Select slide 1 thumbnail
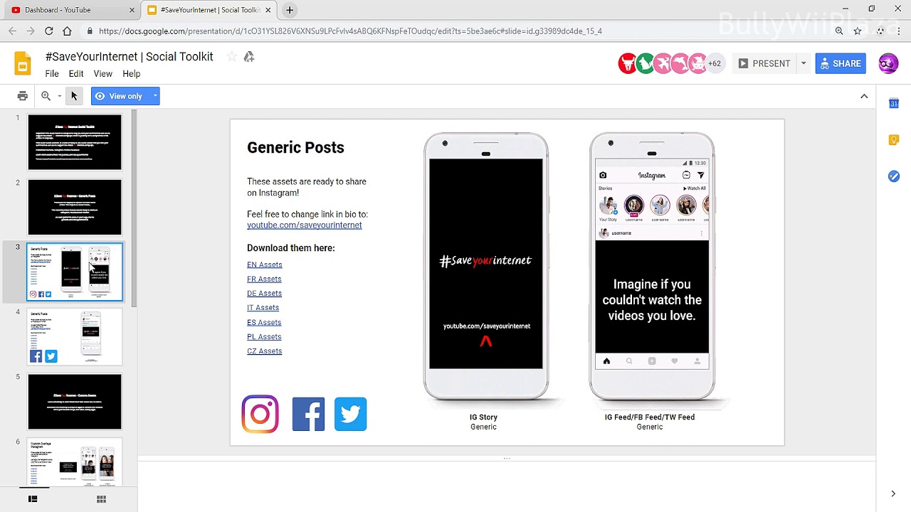This screenshot has width=911, height=512. point(75,142)
